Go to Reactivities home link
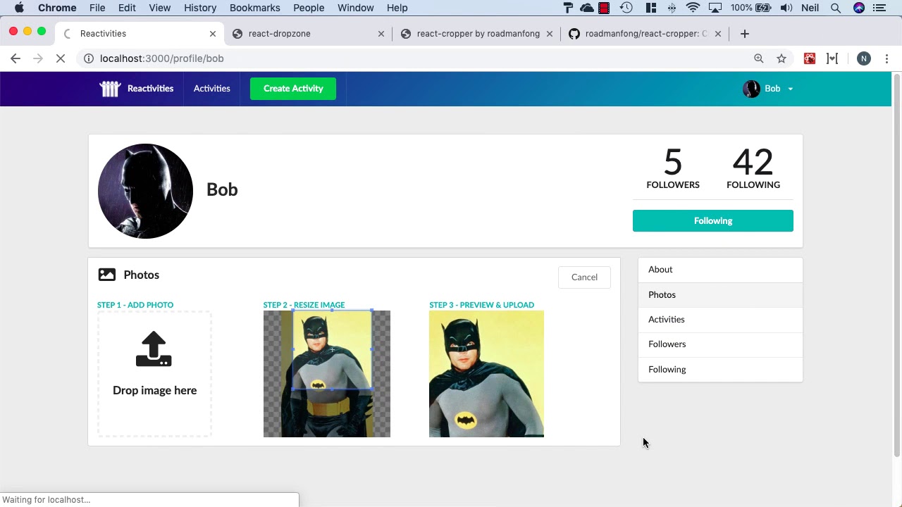 pos(137,89)
